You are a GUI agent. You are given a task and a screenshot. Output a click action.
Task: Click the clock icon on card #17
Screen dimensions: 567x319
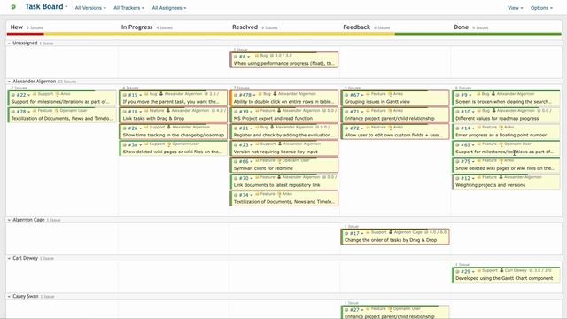click(426, 232)
